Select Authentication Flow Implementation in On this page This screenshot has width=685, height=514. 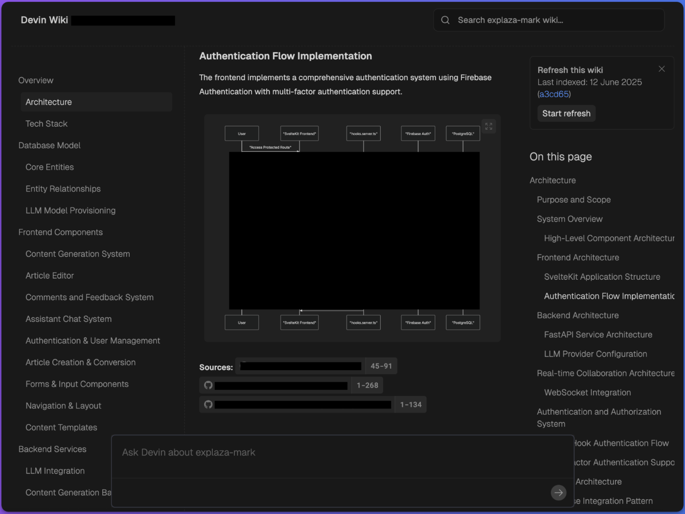coord(609,296)
